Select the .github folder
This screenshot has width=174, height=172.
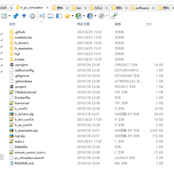[x=20, y=32]
